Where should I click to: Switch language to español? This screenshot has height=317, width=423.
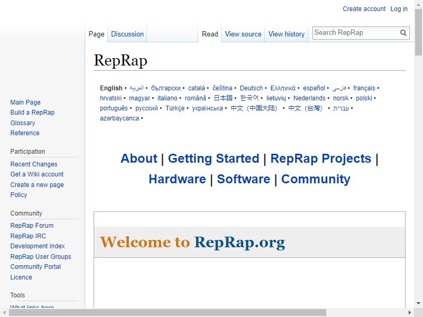314,88
